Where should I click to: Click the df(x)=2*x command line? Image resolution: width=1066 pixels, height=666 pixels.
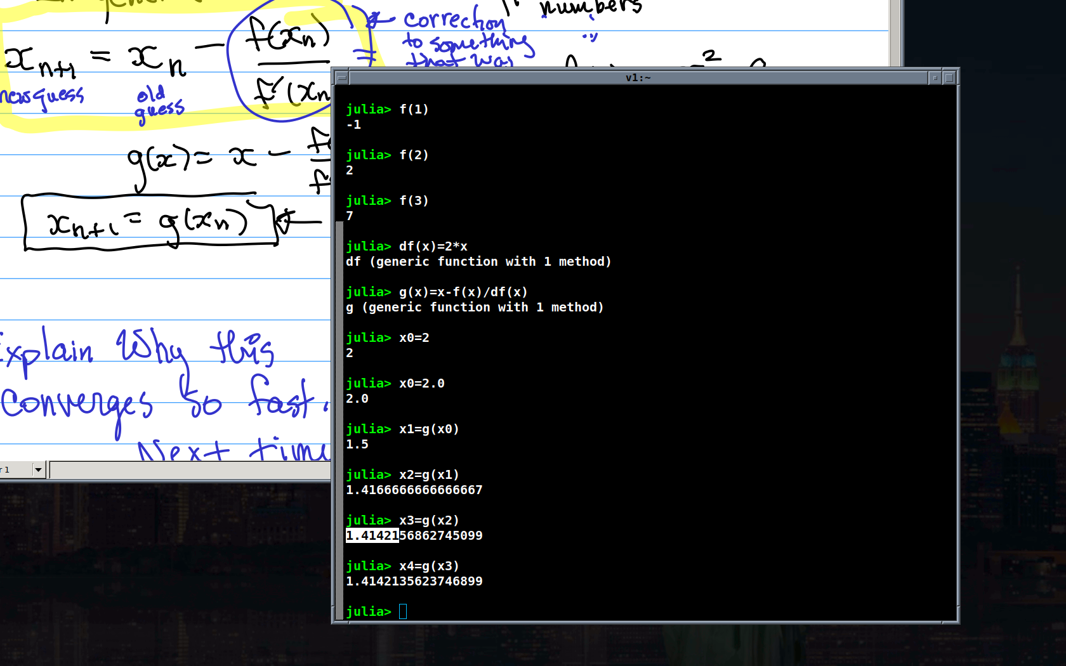point(433,247)
